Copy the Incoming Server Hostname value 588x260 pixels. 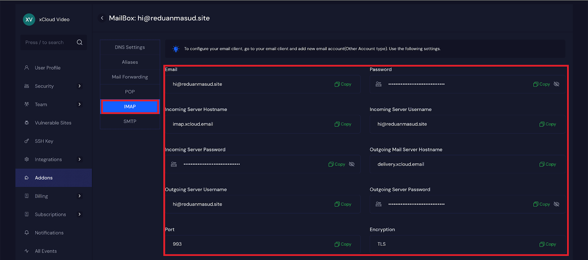[343, 124]
